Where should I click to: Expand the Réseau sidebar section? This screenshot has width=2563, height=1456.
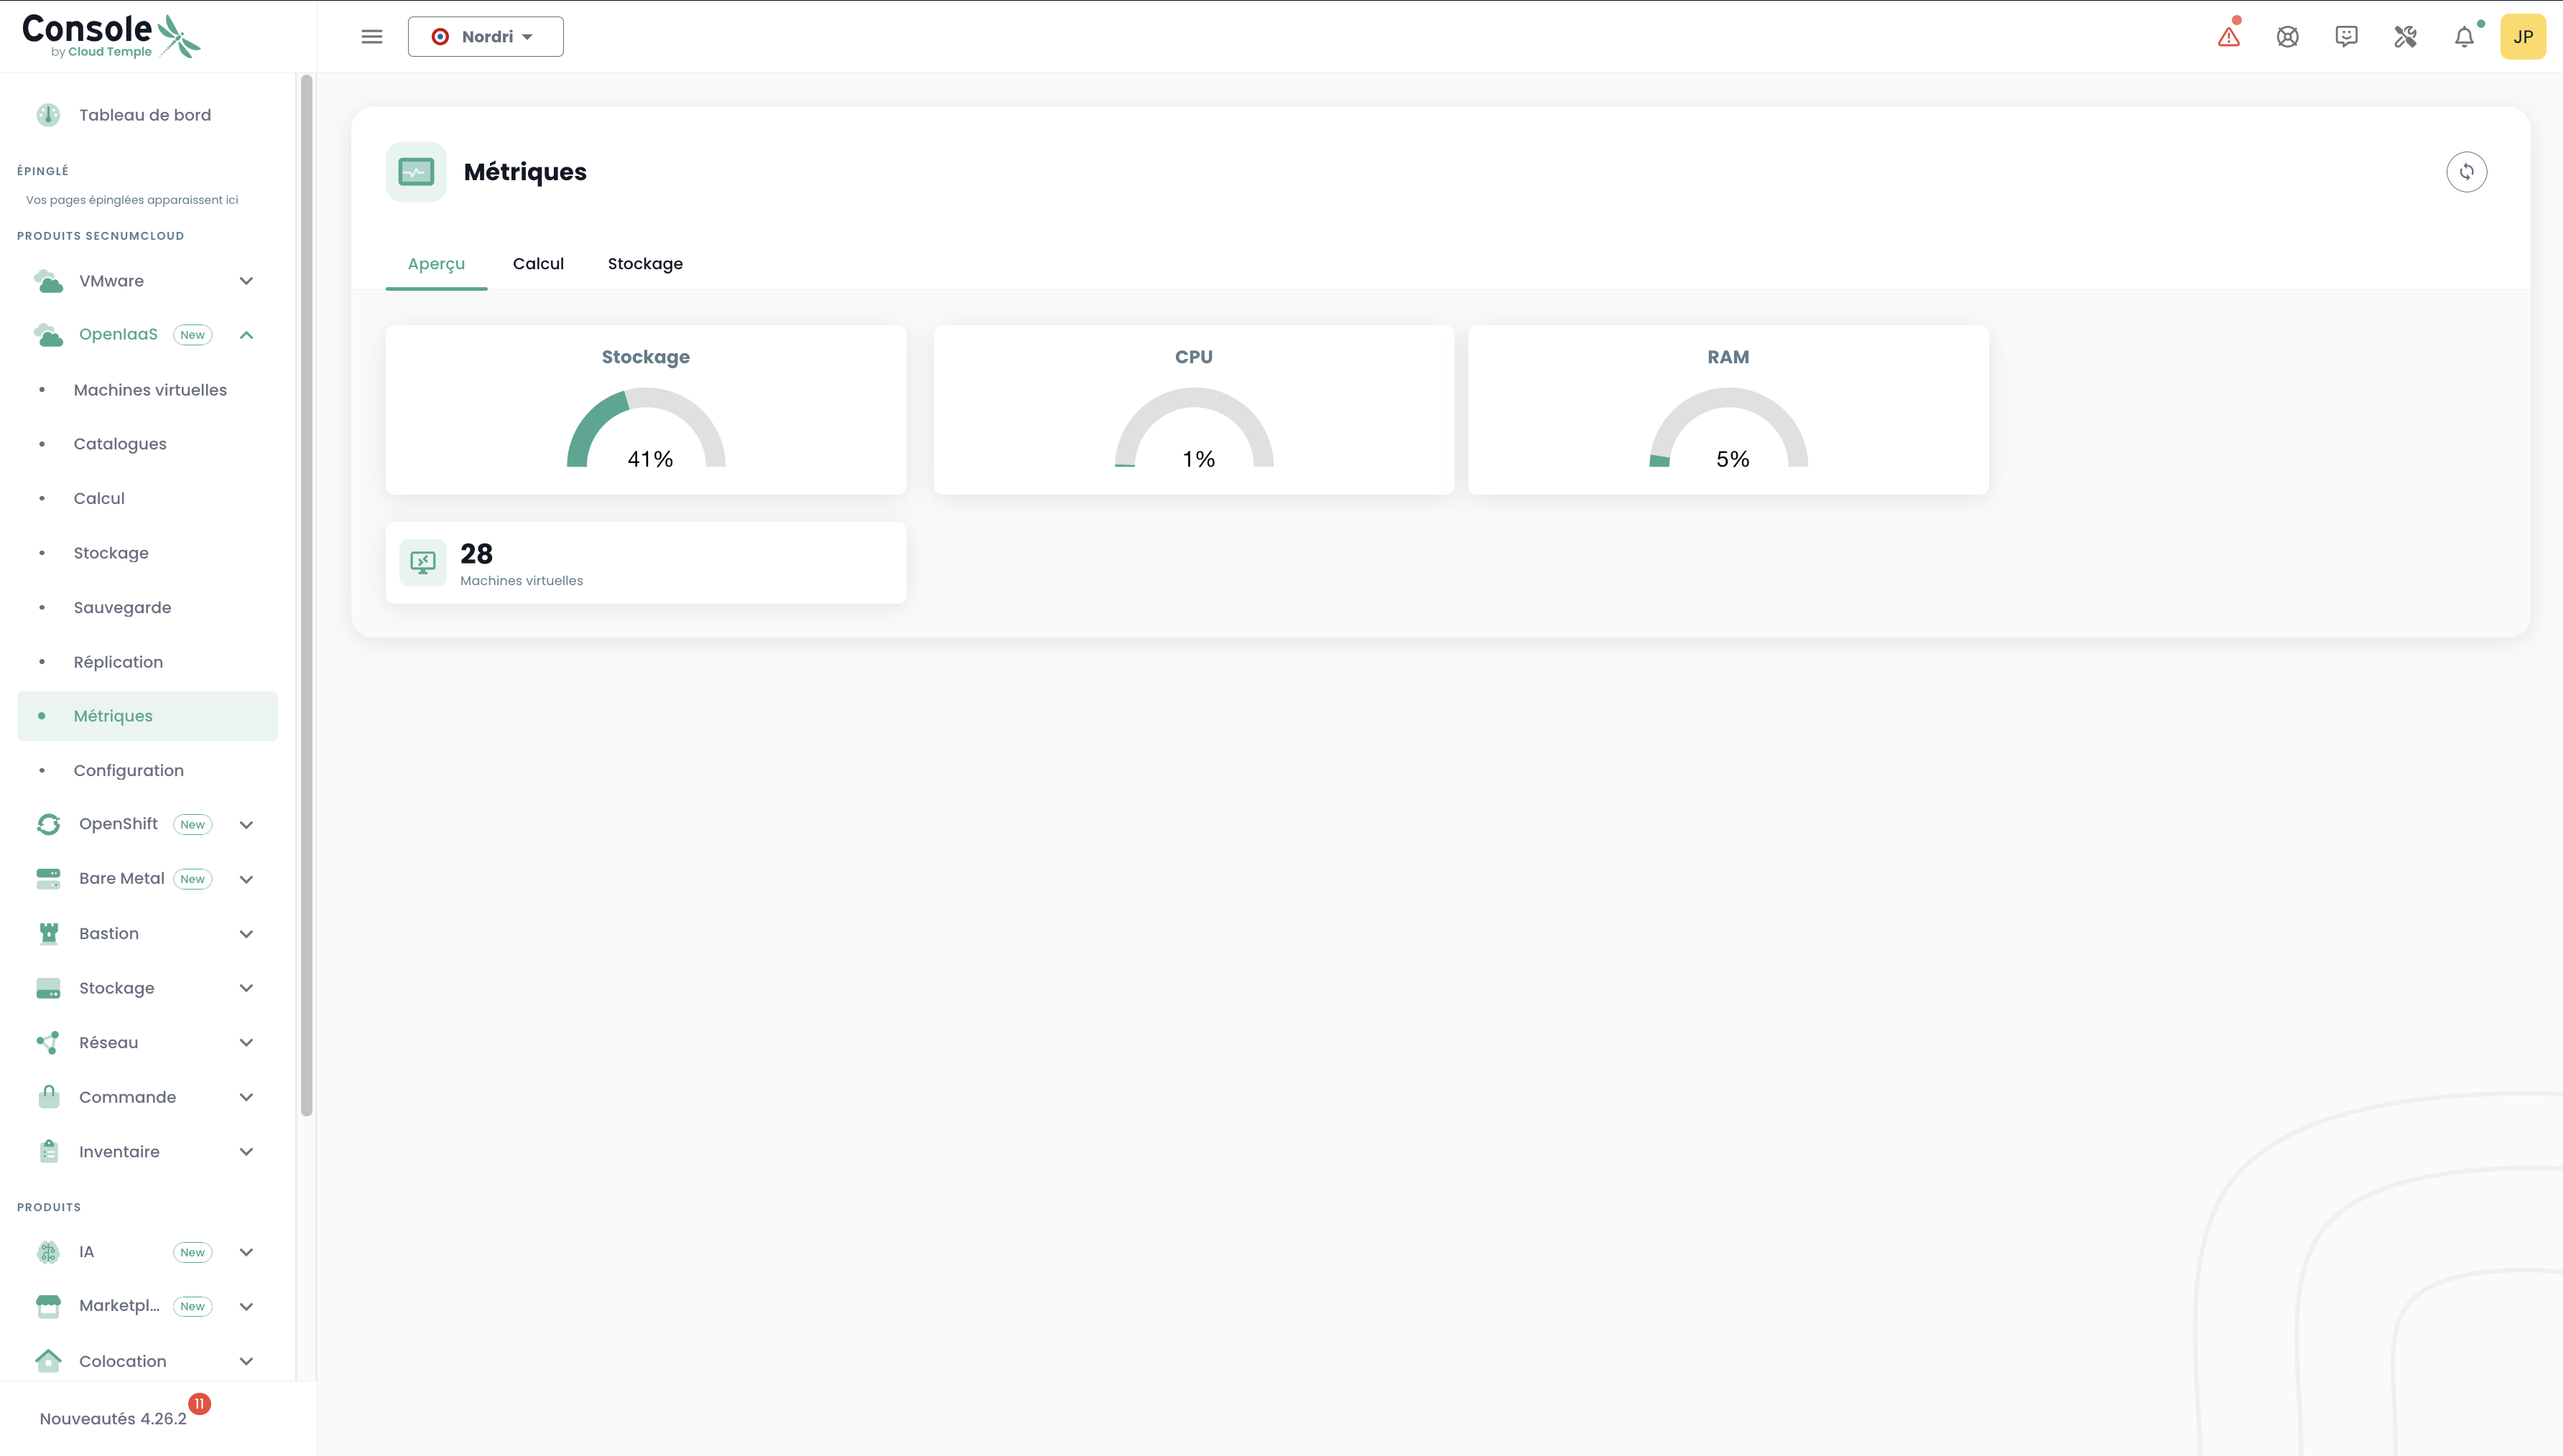246,1043
